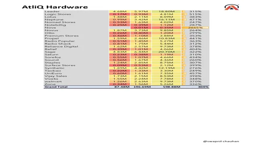Select the Neptune row label
Image resolution: width=261 pixels, height=147 pixels.
click(x=54, y=19)
